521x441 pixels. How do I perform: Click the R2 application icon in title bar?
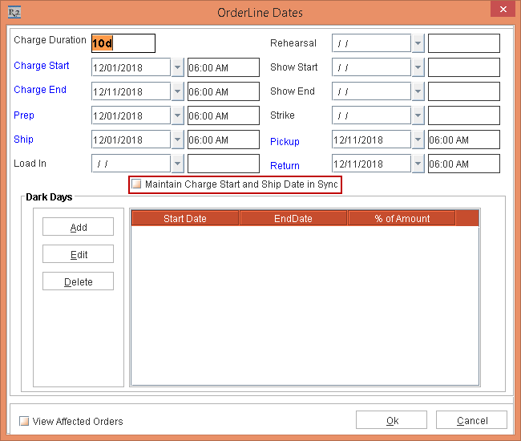(x=12, y=12)
